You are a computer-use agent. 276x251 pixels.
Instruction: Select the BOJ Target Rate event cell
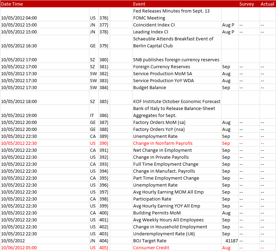(x=150, y=241)
